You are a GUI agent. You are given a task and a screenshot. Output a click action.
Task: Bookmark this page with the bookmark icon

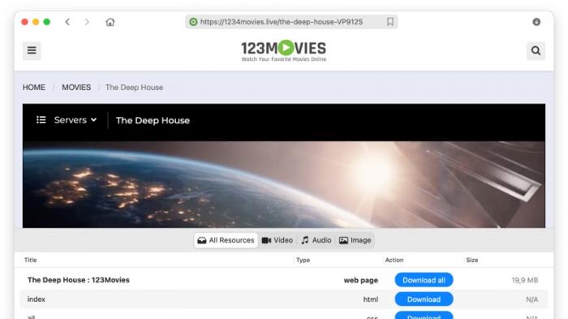click(x=390, y=22)
